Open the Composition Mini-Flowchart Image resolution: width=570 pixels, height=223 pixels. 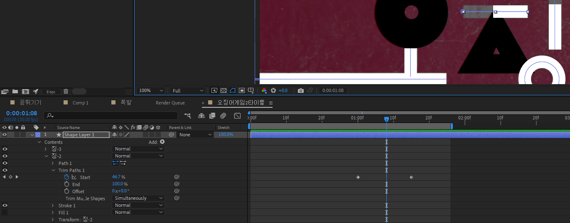188,116
